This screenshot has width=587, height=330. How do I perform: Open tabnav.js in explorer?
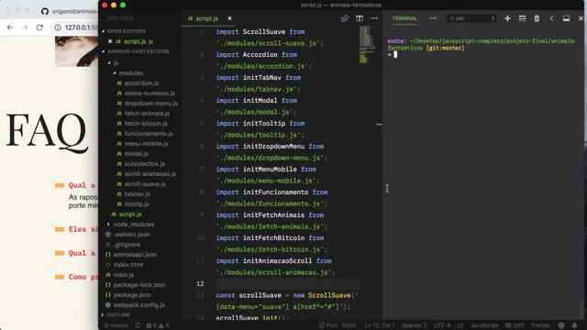pyautogui.click(x=134, y=194)
